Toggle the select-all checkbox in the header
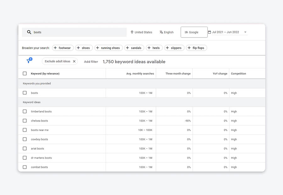 pos(25,73)
